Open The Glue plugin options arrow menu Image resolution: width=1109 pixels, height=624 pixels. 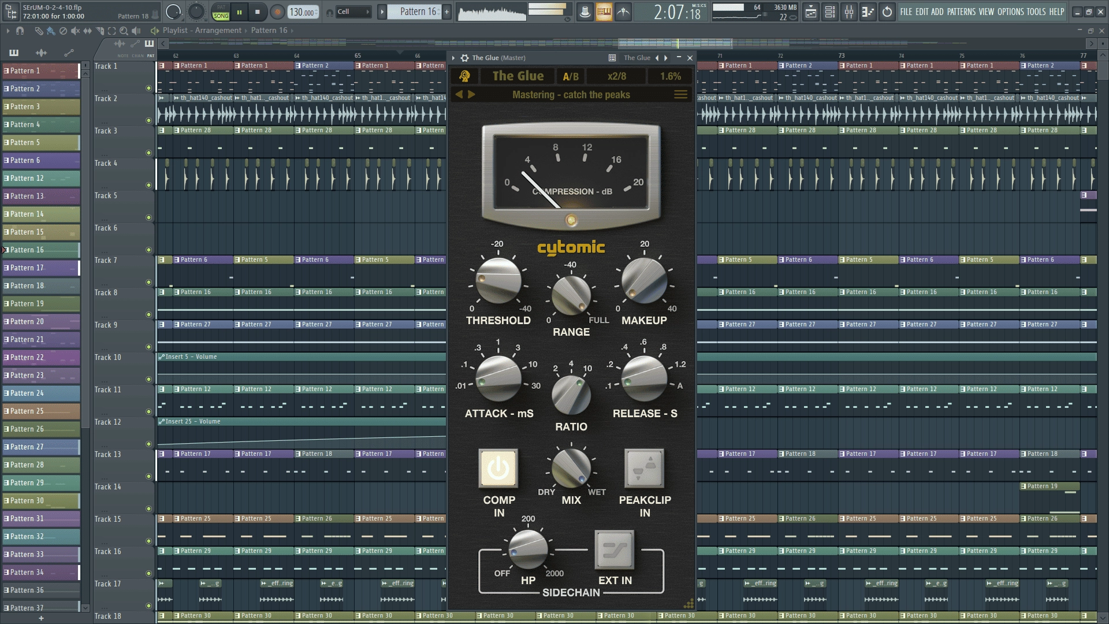click(453, 58)
